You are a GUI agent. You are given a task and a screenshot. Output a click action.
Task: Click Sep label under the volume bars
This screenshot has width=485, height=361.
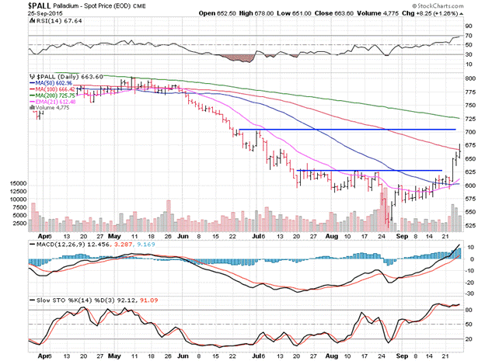coord(402,237)
